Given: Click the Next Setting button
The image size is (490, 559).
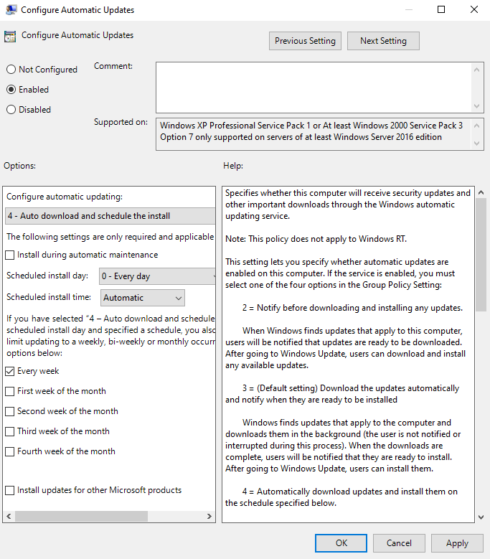Looking at the screenshot, I should [x=383, y=41].
